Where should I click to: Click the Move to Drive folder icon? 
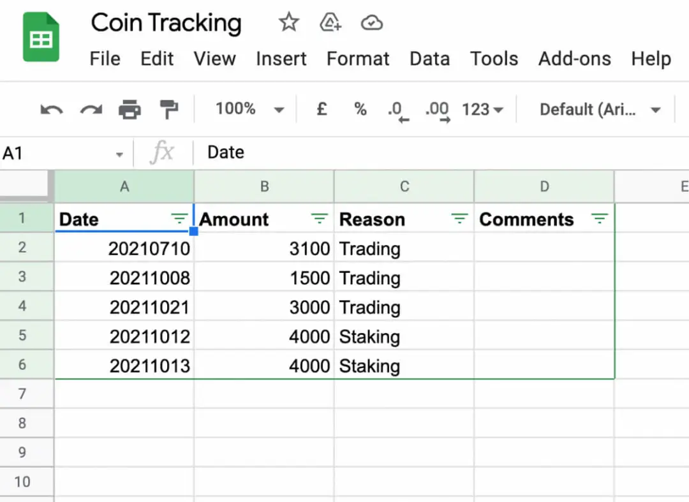[x=330, y=24]
